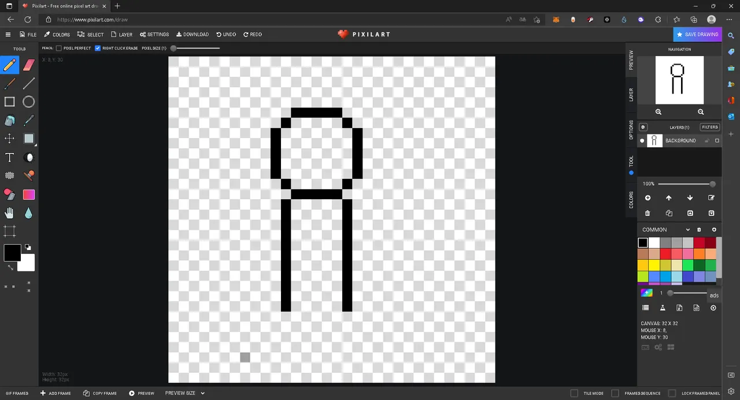This screenshot has width=740, height=400.
Task: Switch to the Options side tab
Action: point(631,130)
